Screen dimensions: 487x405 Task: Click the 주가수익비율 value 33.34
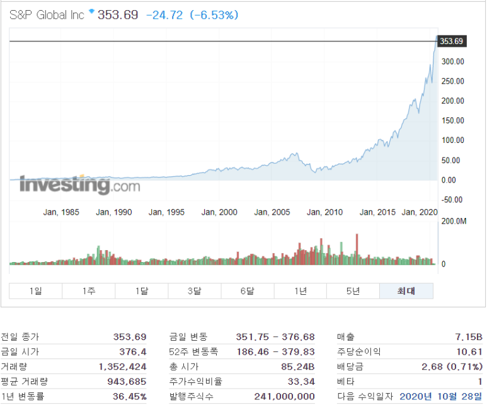coord(301,382)
